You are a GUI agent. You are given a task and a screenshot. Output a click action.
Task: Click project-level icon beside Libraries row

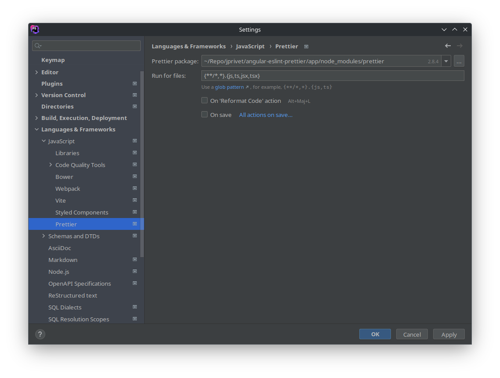point(135,153)
